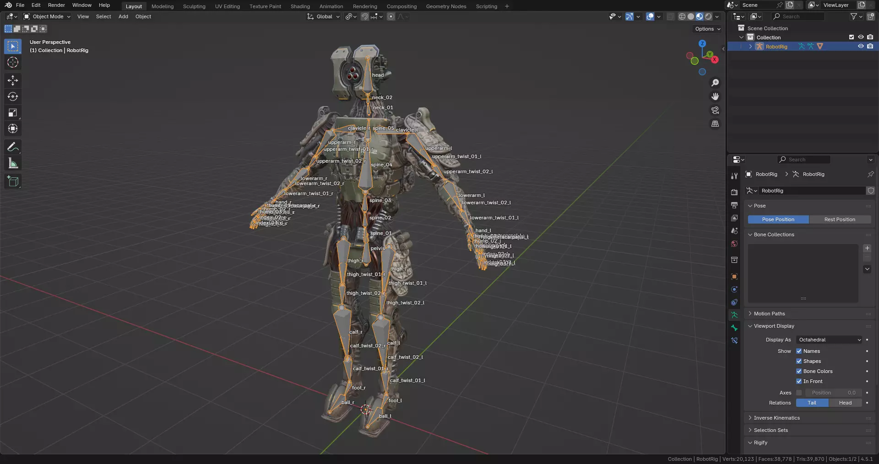Switch perspective/orthographic grid icon

point(715,124)
